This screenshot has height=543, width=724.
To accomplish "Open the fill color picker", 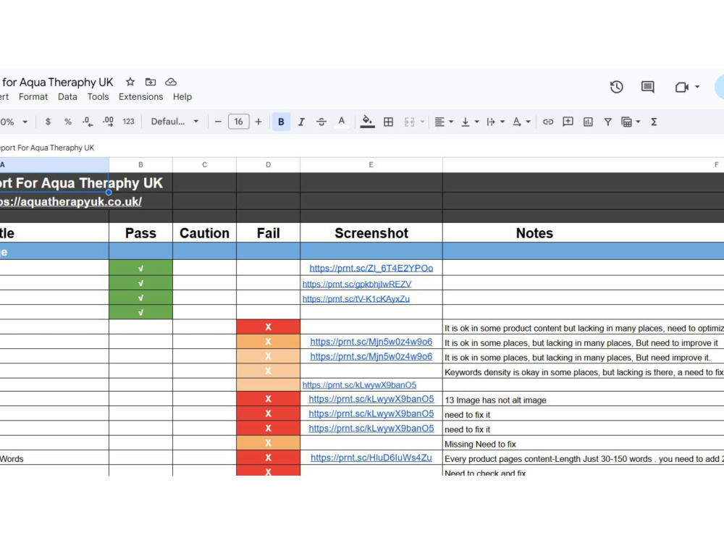I will click(x=367, y=122).
